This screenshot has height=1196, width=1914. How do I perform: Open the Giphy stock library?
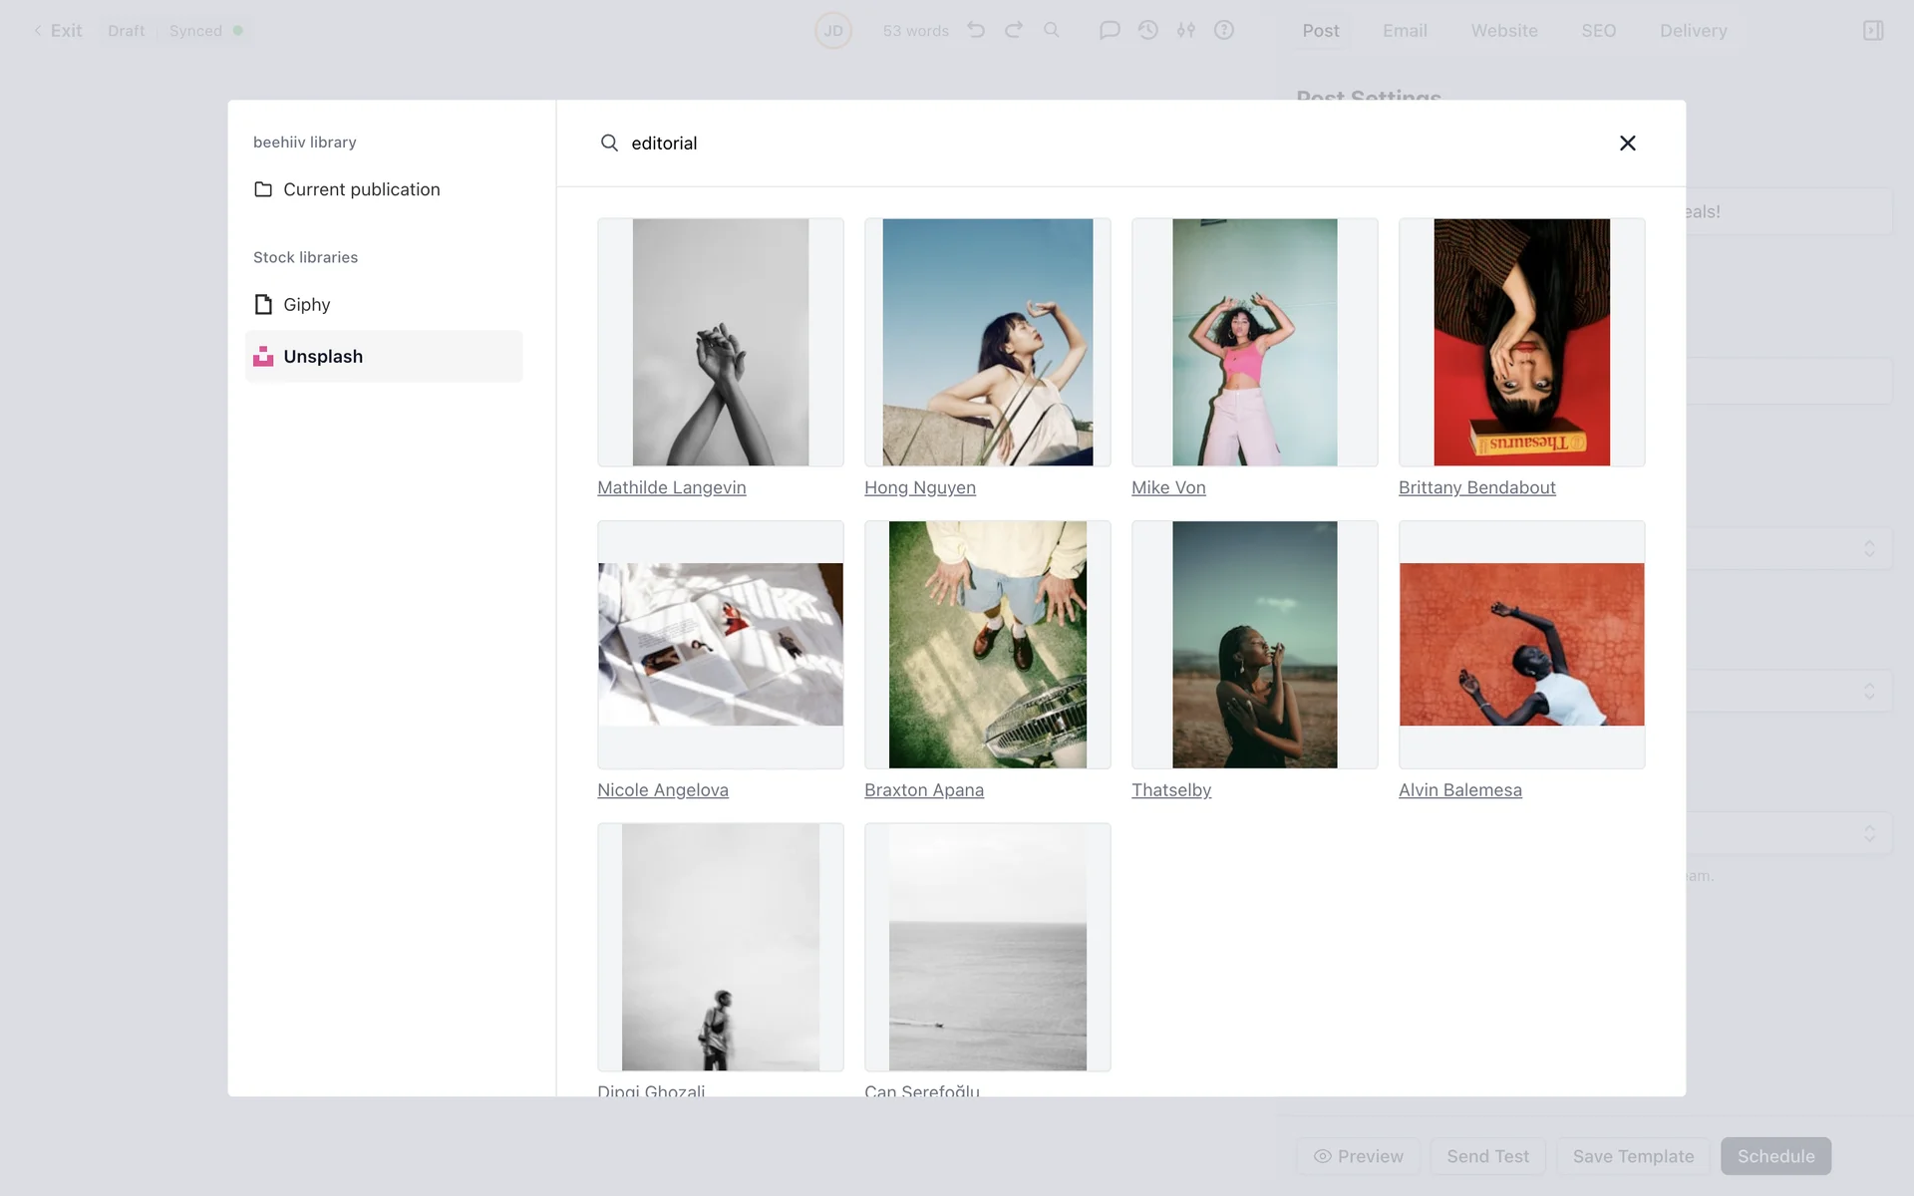click(x=306, y=305)
